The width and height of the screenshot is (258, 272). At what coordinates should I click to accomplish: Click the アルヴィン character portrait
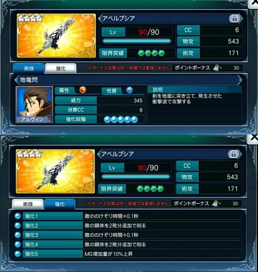coord(34,105)
